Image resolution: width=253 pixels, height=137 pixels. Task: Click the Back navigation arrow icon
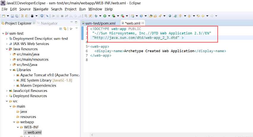[203, 16]
